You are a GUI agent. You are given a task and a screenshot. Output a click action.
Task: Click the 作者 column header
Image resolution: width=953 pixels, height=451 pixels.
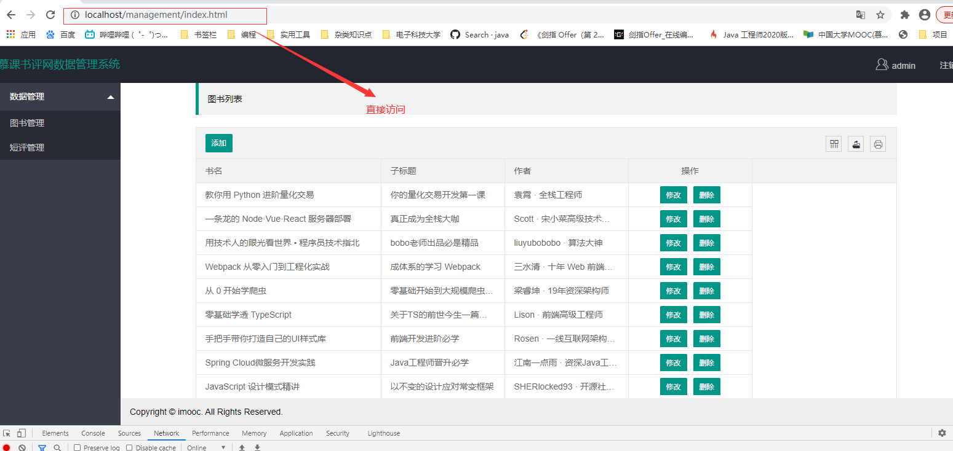tap(567, 171)
